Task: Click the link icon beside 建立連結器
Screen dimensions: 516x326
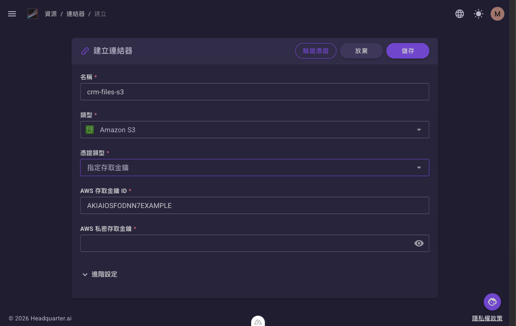Action: tap(85, 51)
